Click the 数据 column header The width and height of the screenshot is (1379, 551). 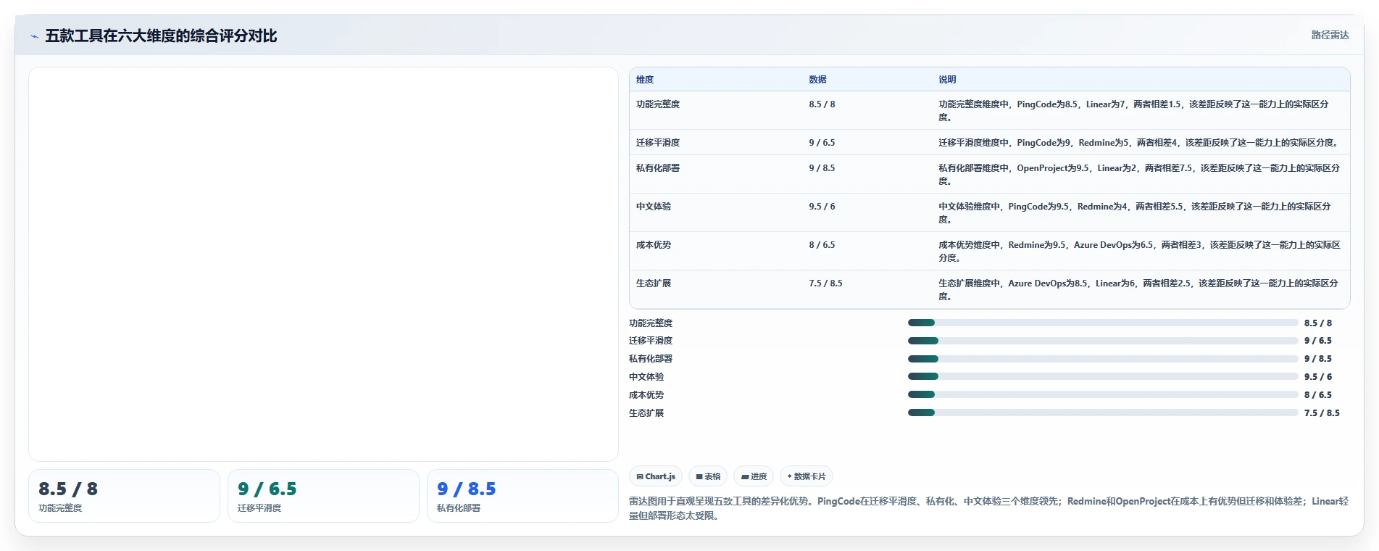tap(817, 80)
